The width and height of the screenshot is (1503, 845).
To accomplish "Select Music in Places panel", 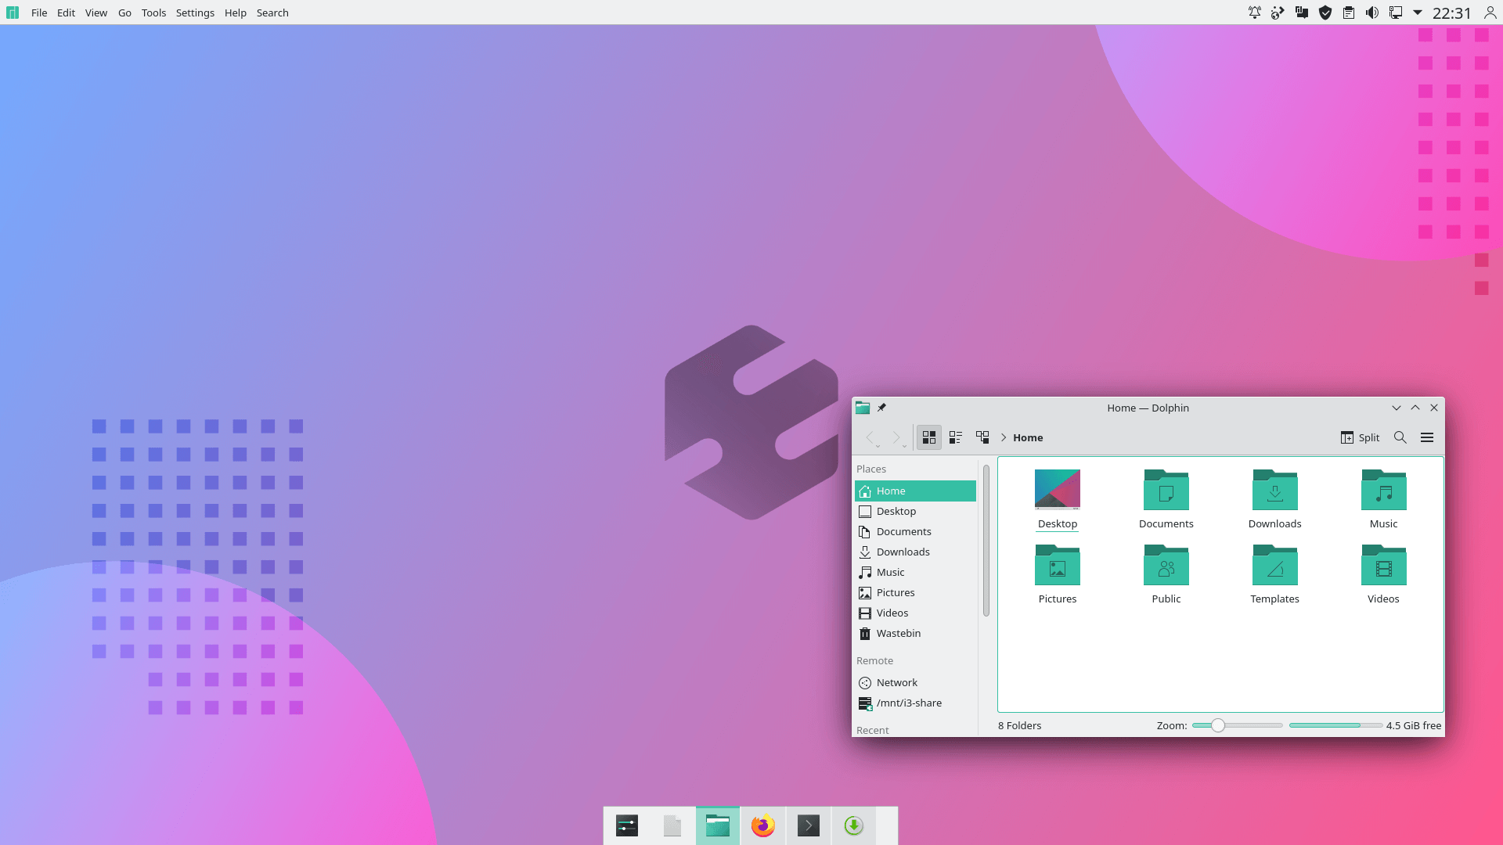I will pyautogui.click(x=915, y=572).
